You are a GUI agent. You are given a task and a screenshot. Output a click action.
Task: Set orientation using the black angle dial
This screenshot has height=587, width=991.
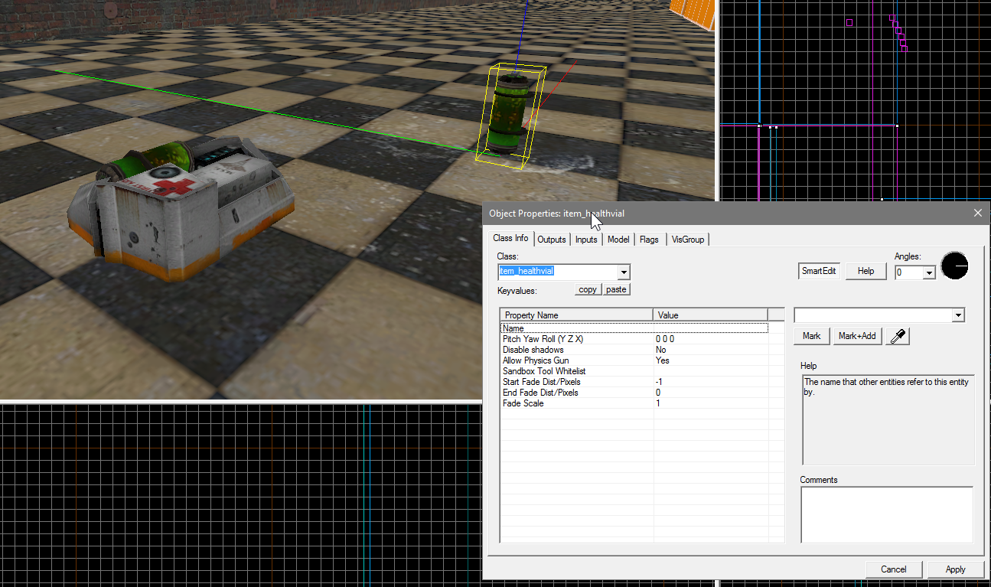coord(954,266)
